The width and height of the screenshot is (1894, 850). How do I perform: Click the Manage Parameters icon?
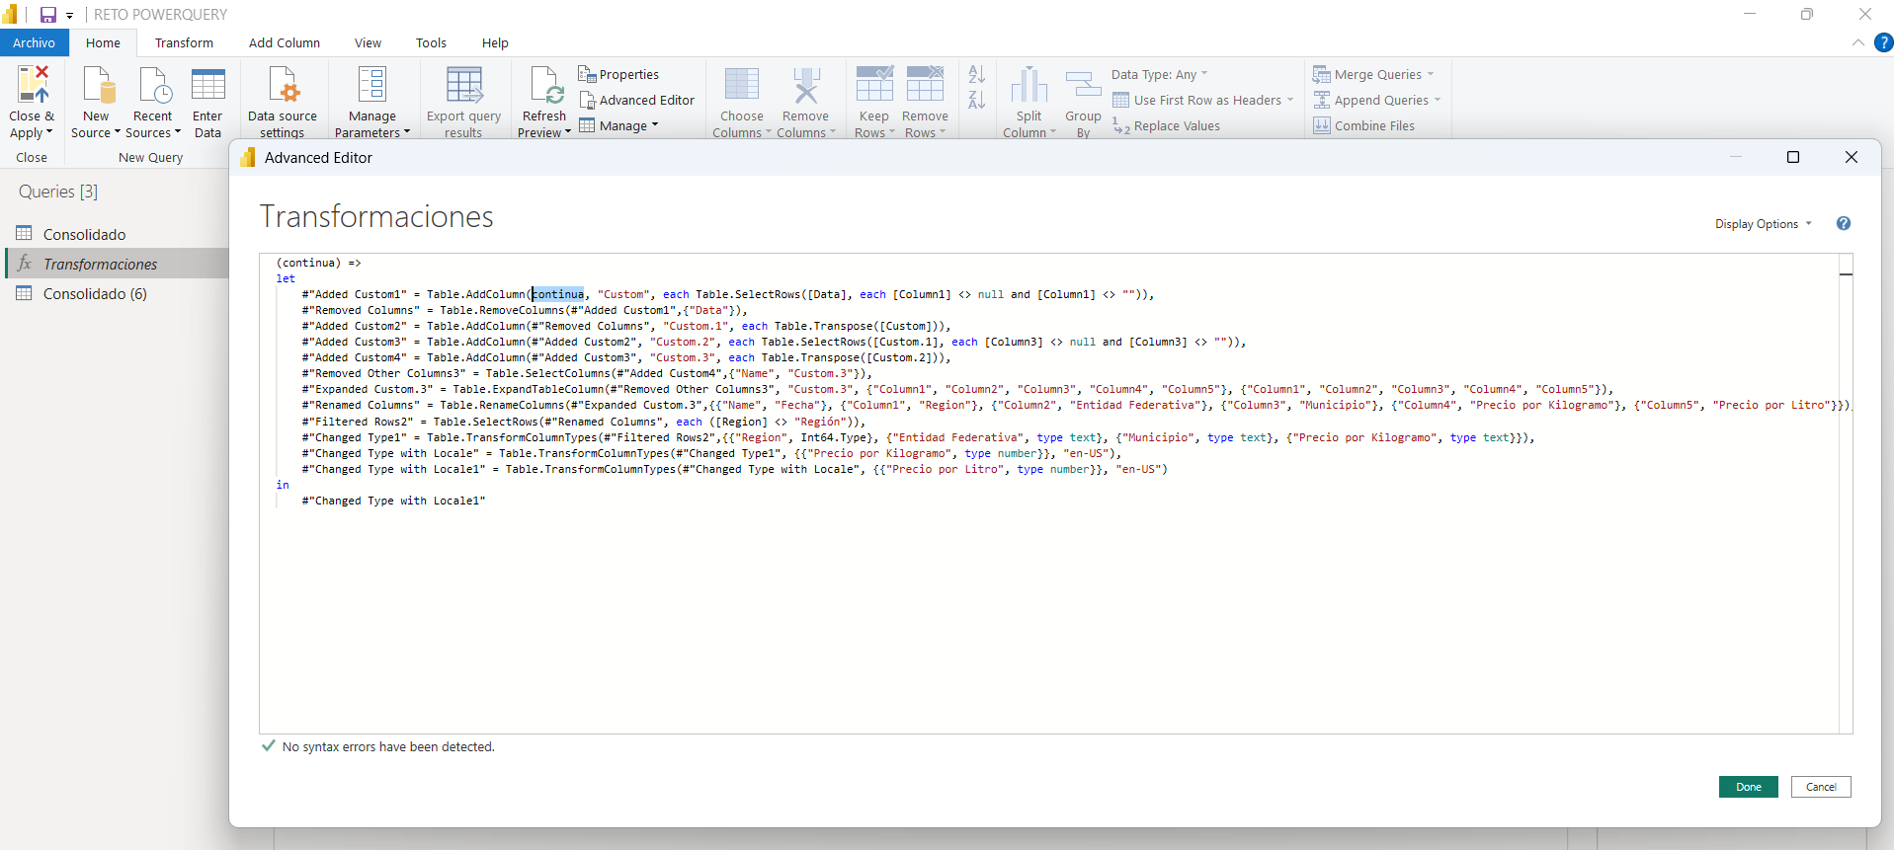(x=371, y=86)
